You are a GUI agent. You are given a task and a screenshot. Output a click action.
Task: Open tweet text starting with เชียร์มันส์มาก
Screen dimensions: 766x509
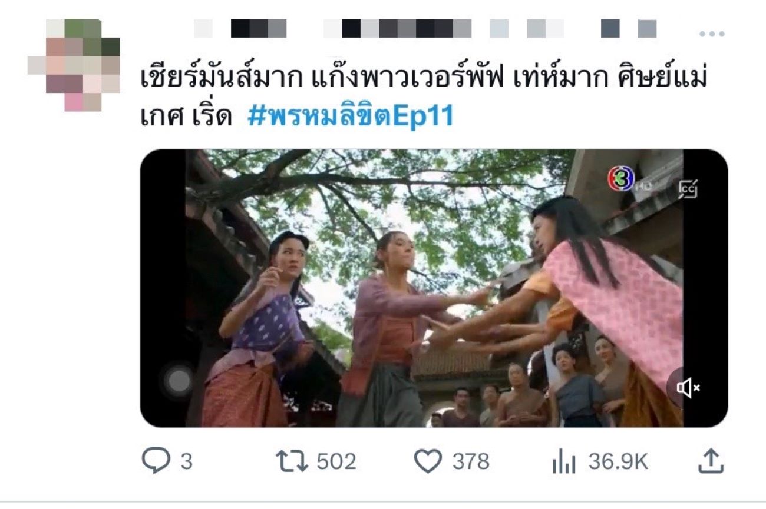(423, 97)
